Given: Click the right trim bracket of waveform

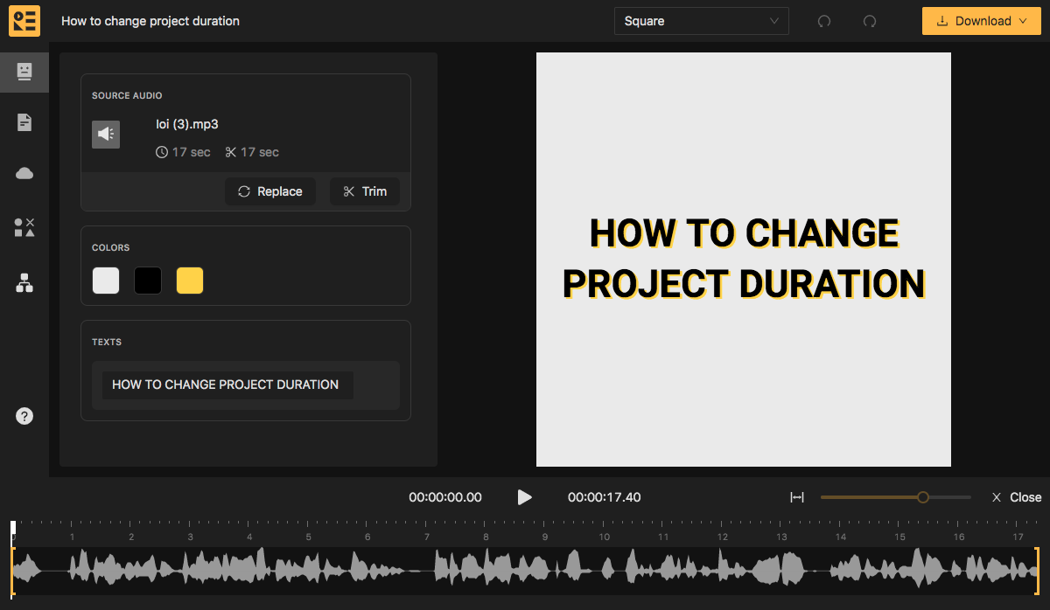Looking at the screenshot, I should (x=1037, y=572).
